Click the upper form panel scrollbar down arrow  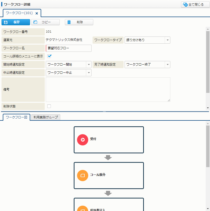point(208,108)
